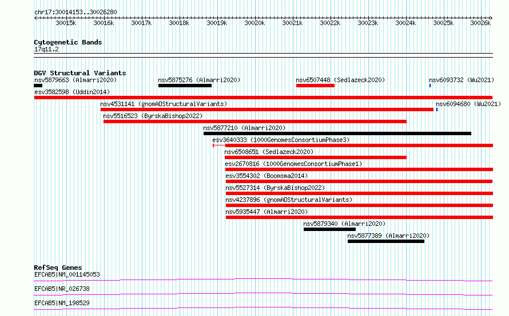509x316 pixels.
Task: Open the EFCAB5|NR_026738 transcript label
Action: click(x=62, y=289)
